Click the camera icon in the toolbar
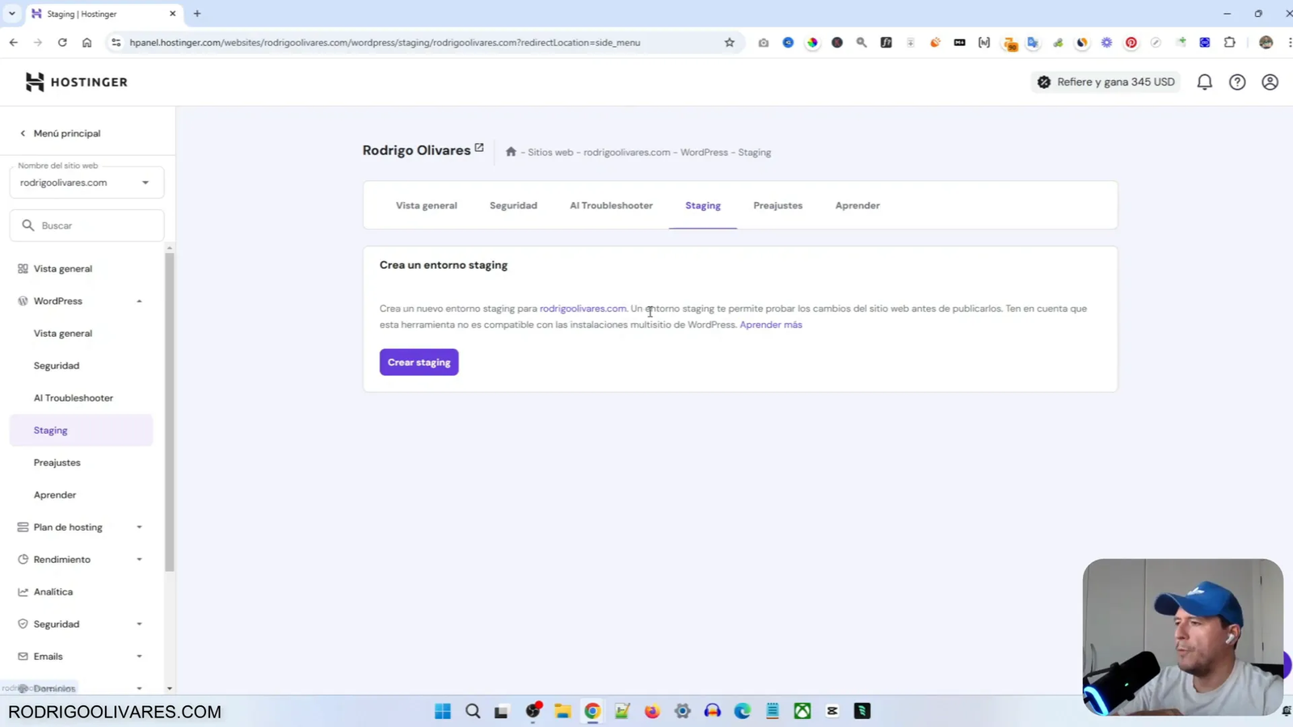The width and height of the screenshot is (1293, 727). point(763,42)
